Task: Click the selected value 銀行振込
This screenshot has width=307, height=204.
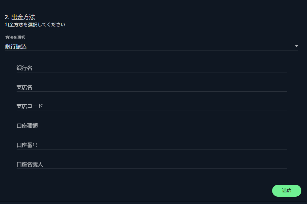Action: point(16,47)
